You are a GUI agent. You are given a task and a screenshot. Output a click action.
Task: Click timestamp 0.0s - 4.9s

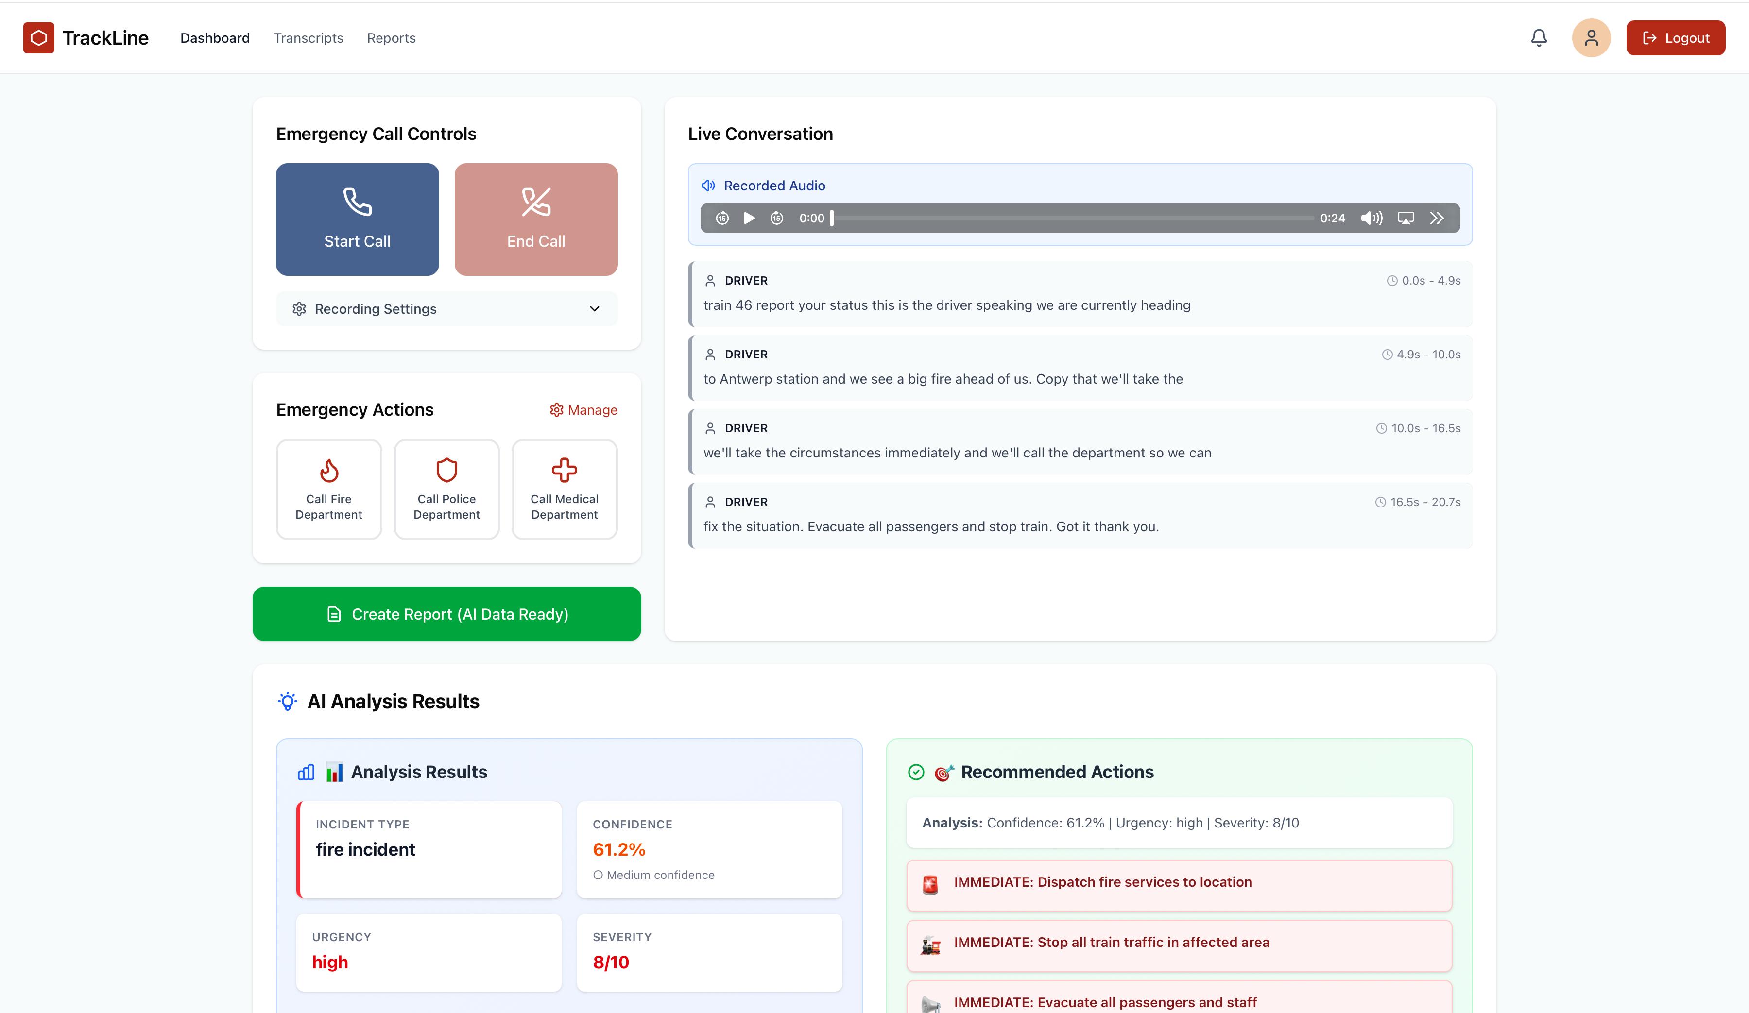pyautogui.click(x=1423, y=280)
